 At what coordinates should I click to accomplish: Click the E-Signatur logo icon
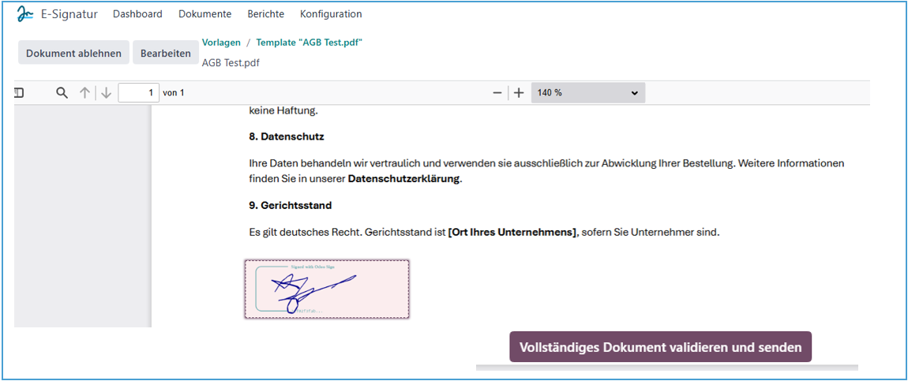pyautogui.click(x=25, y=14)
